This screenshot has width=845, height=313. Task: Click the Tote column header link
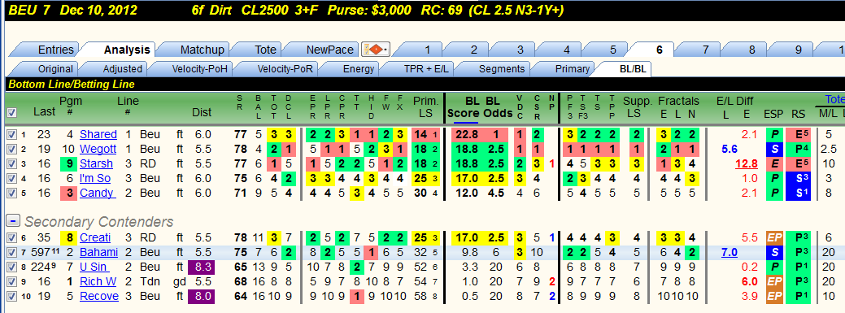coord(835,100)
